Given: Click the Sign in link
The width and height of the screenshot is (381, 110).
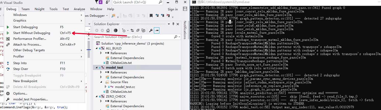Looking at the screenshot, I should [173, 9].
